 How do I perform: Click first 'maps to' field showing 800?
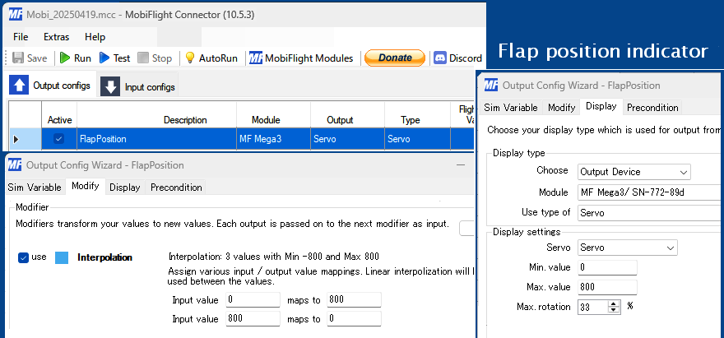click(x=354, y=299)
